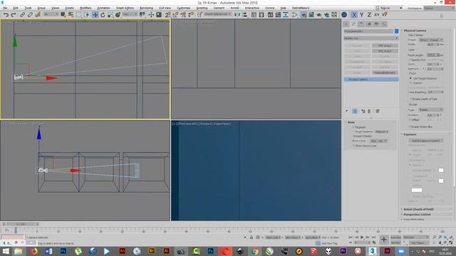Restrict transform to X axis
This screenshot has width=456, height=256.
[354, 15]
